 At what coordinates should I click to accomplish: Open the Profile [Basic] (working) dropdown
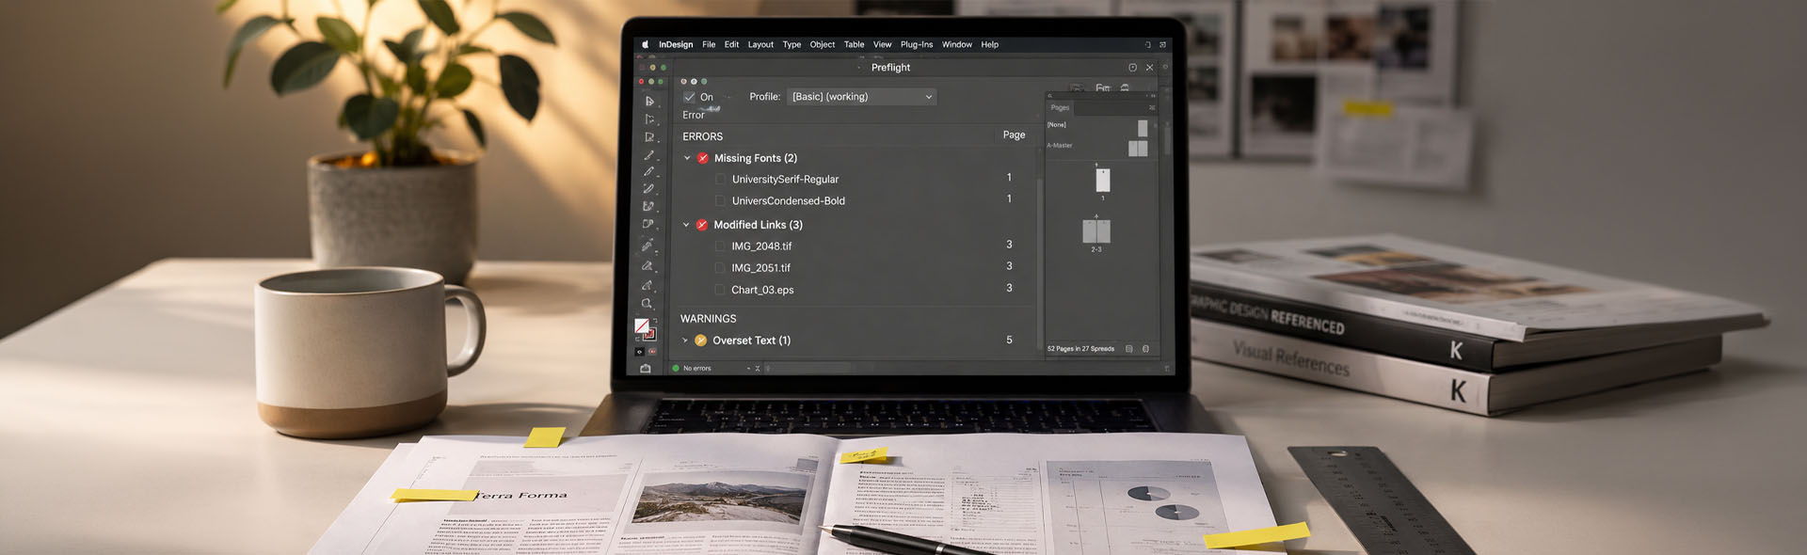[862, 97]
